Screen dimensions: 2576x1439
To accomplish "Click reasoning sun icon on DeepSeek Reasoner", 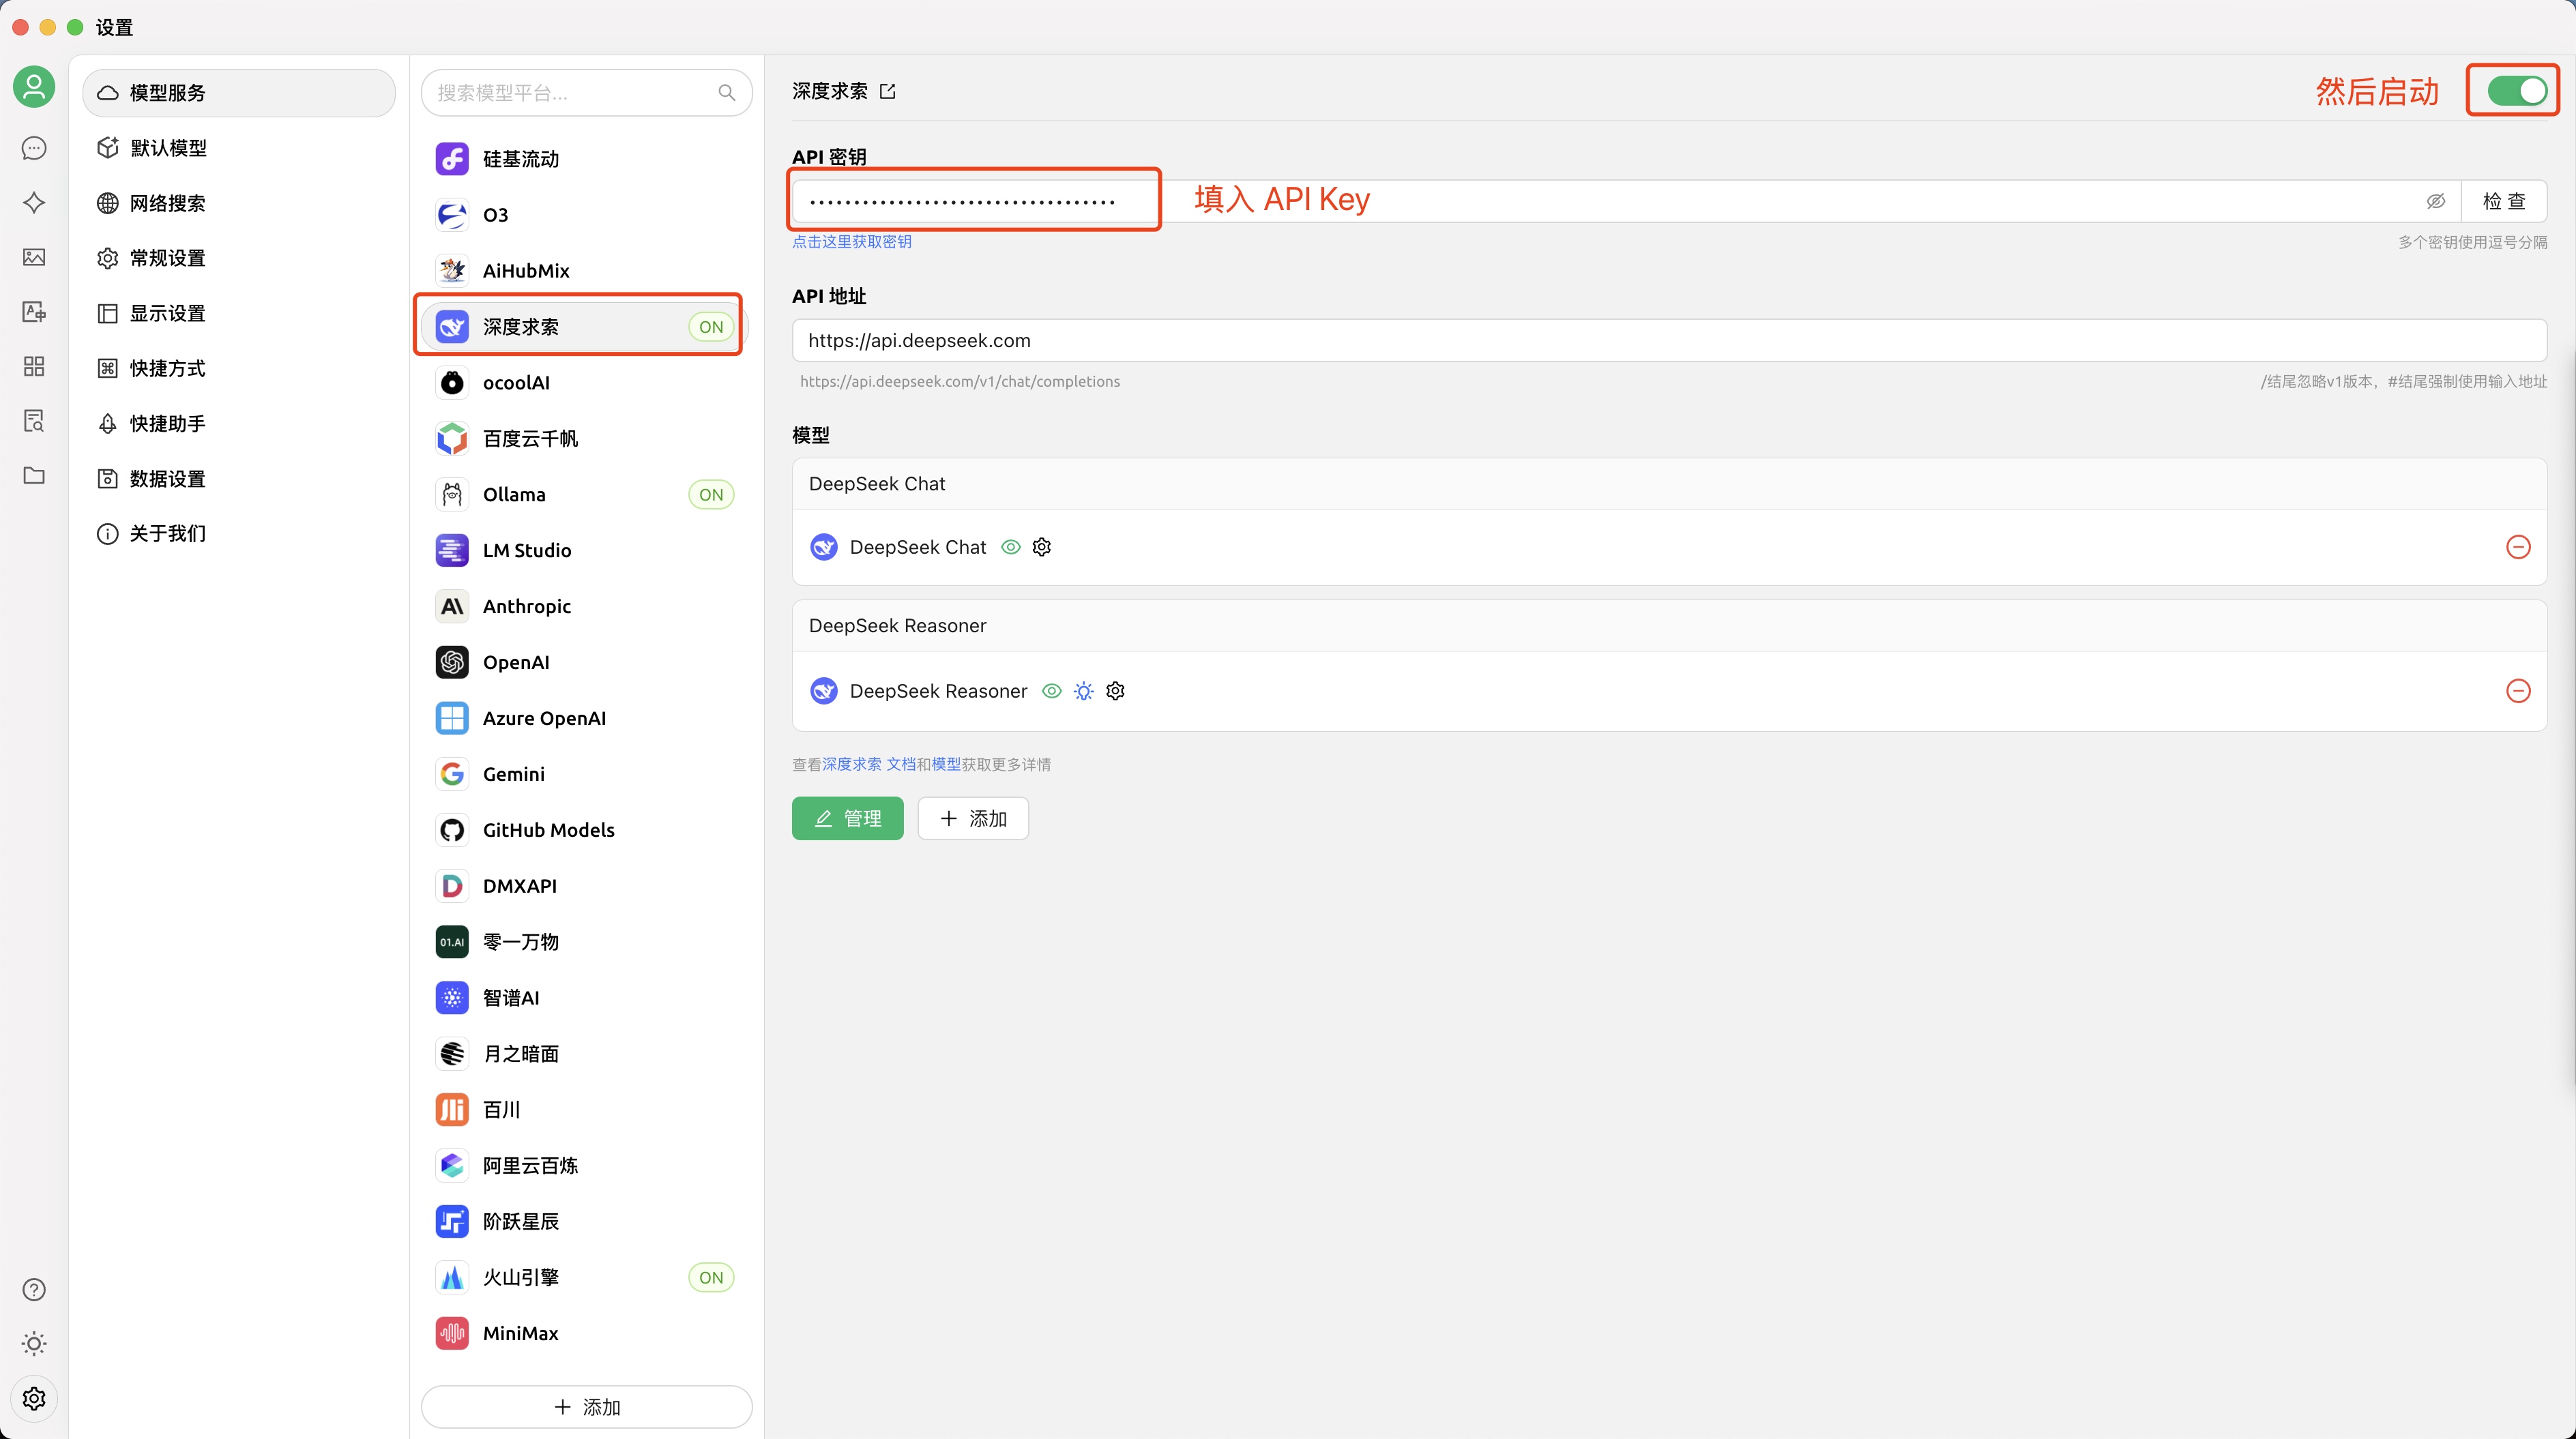I will point(1084,691).
